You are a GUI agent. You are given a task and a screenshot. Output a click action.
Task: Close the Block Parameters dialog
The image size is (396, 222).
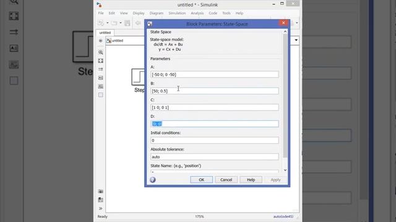click(283, 23)
